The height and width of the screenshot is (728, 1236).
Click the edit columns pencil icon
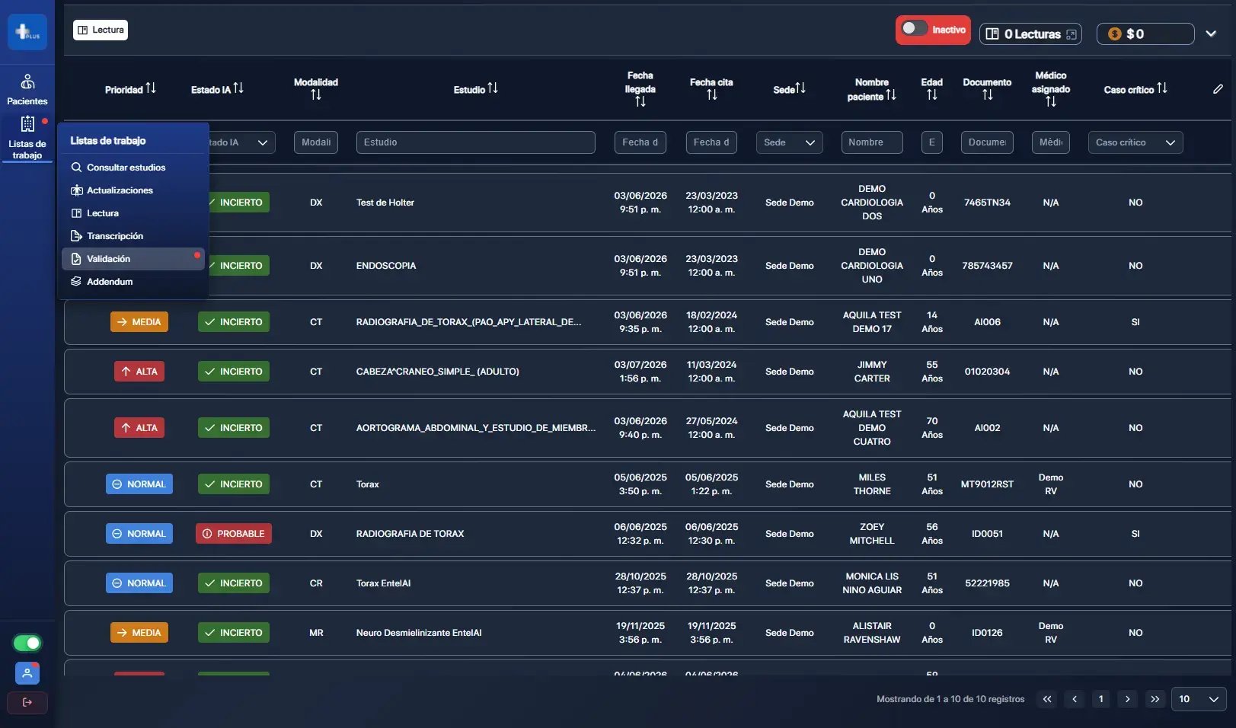point(1218,89)
